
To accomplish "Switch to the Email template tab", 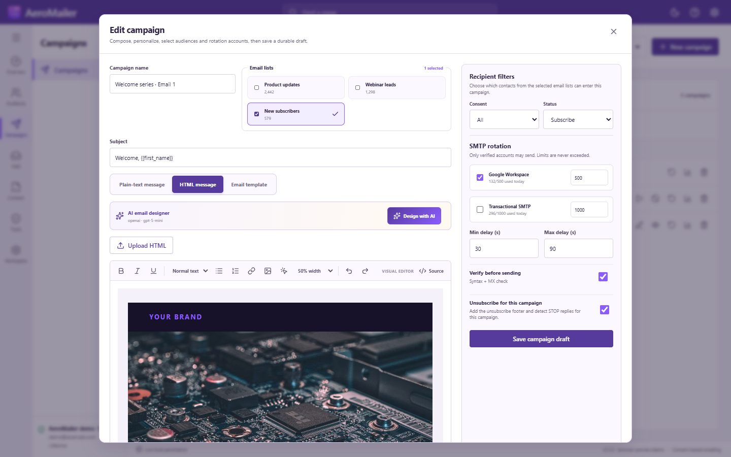I will (x=249, y=185).
